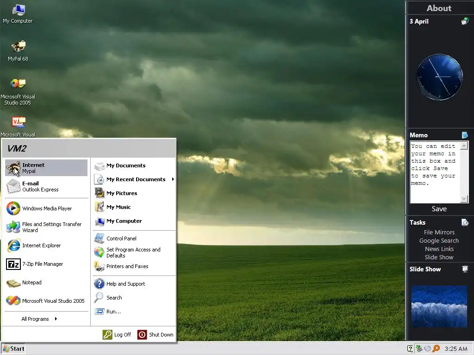The image size is (474, 355).
Task: Click the question-mark tray icon
Action: pos(410,349)
